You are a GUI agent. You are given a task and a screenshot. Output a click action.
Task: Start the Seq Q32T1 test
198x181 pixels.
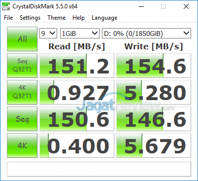pos(22,66)
